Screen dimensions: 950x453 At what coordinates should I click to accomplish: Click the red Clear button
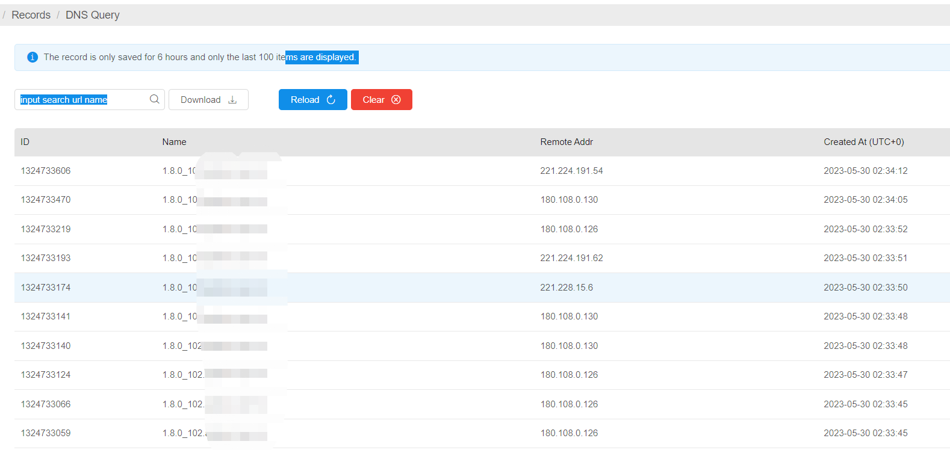[x=382, y=100]
